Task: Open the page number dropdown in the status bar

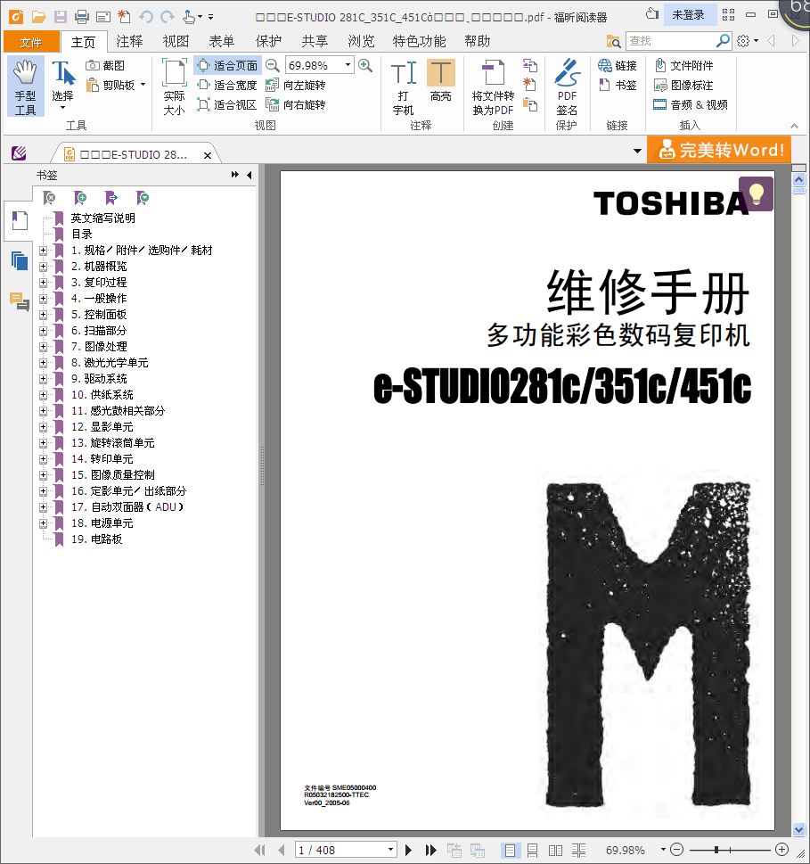Action: click(390, 850)
